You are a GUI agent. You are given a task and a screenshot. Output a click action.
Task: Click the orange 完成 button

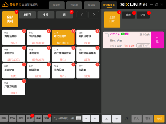(x=159, y=119)
